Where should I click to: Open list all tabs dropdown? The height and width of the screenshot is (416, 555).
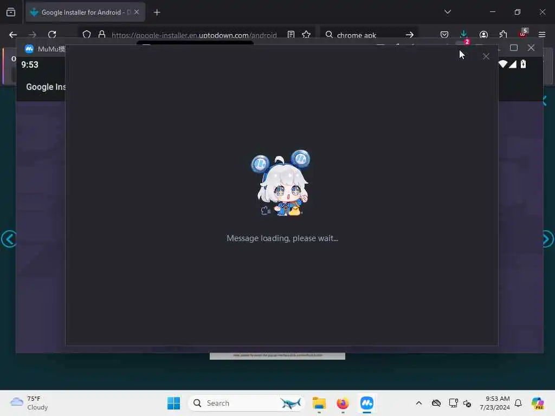(447, 12)
